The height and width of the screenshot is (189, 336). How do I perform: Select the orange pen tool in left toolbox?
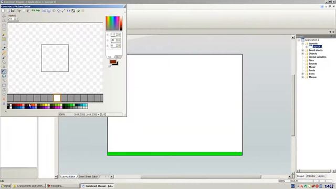click(4, 53)
